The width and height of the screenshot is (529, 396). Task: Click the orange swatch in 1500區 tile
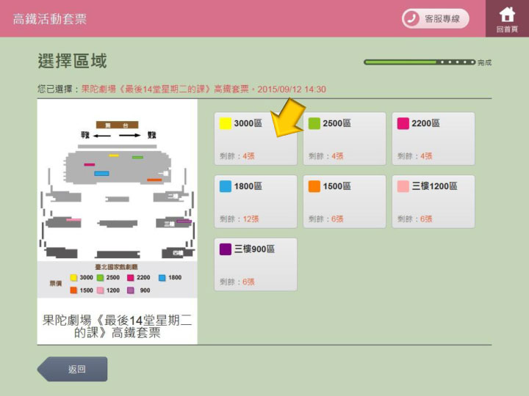(314, 186)
